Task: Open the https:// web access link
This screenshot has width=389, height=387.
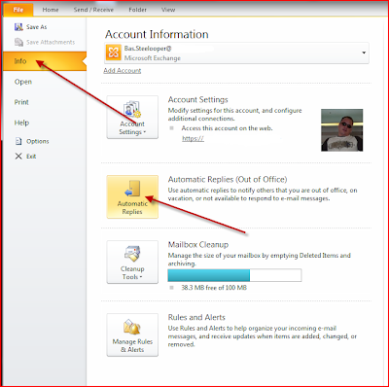Action: [x=193, y=138]
